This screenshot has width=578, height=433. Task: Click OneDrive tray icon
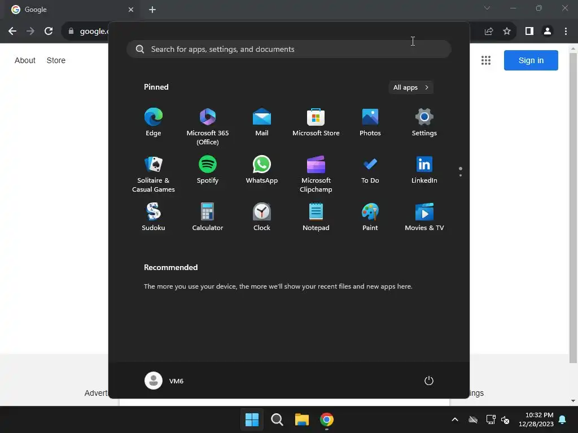473,419
